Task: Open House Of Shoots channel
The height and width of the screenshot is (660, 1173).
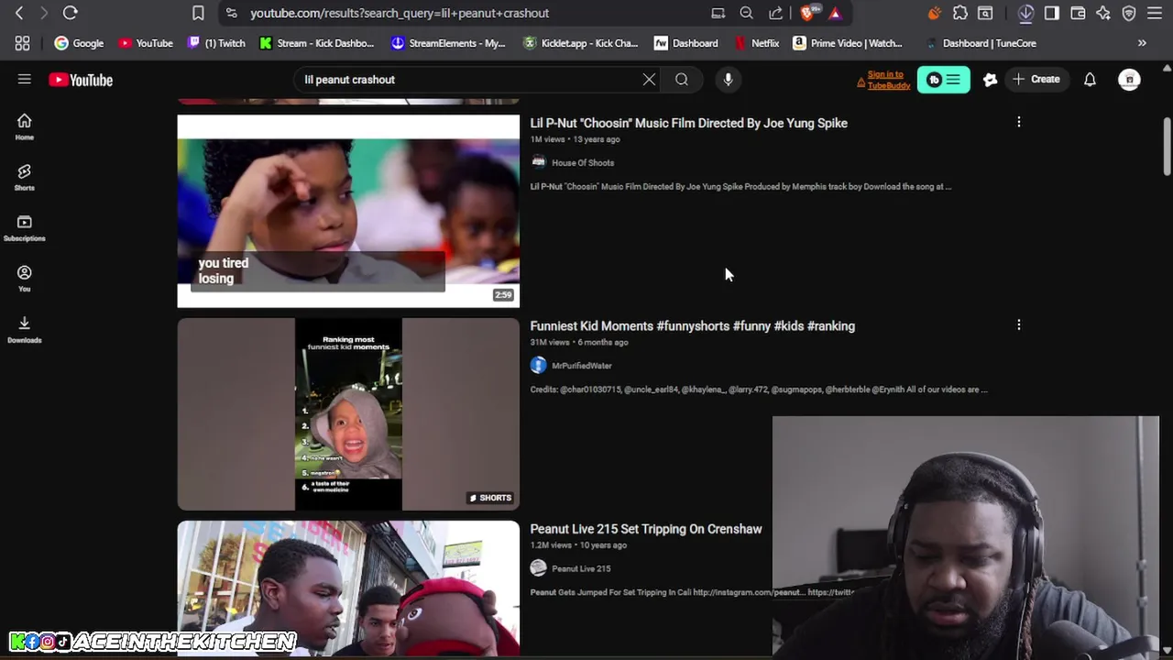Action: pos(583,162)
